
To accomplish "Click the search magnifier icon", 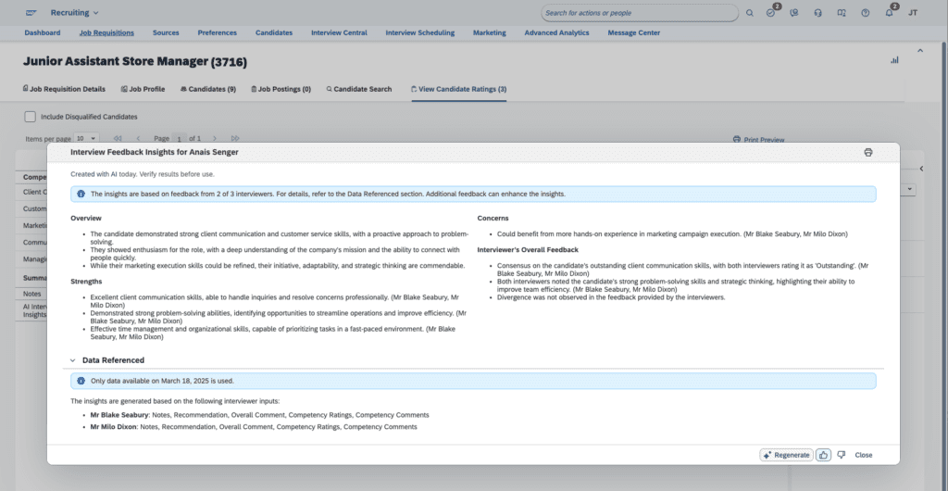I will [750, 13].
